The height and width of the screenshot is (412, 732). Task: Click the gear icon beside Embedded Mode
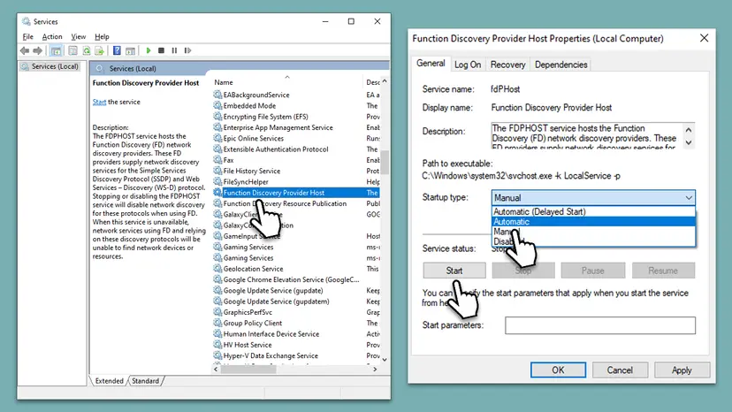pos(217,105)
